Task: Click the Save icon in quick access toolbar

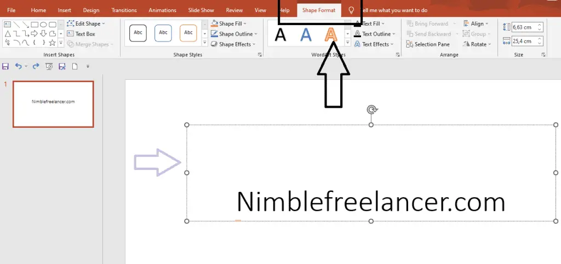Action: pos(5,66)
